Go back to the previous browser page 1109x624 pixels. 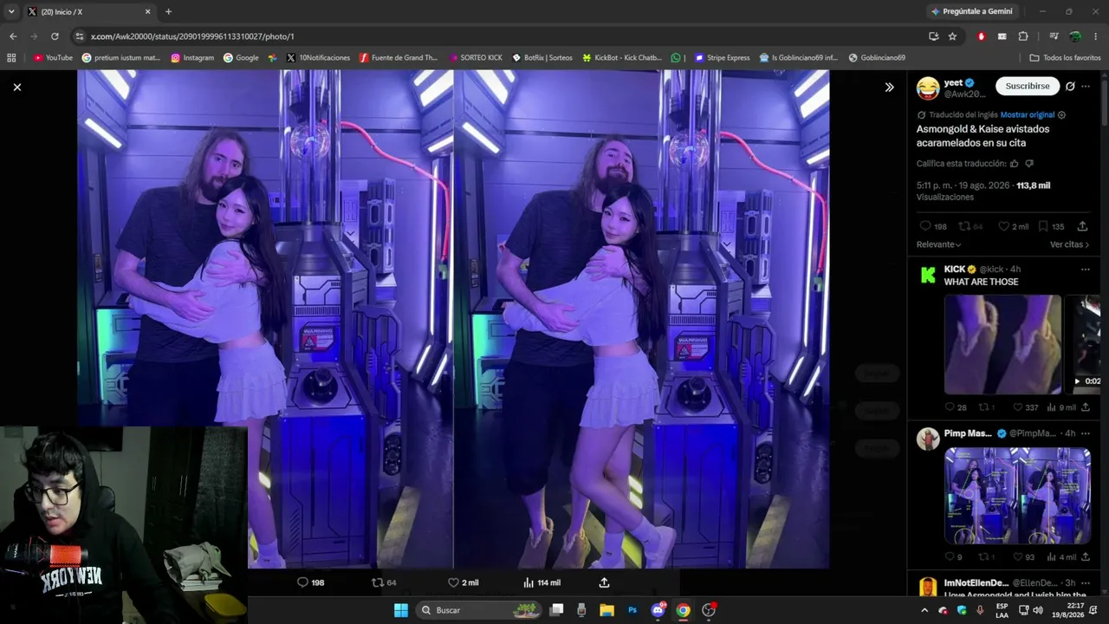[x=13, y=36]
